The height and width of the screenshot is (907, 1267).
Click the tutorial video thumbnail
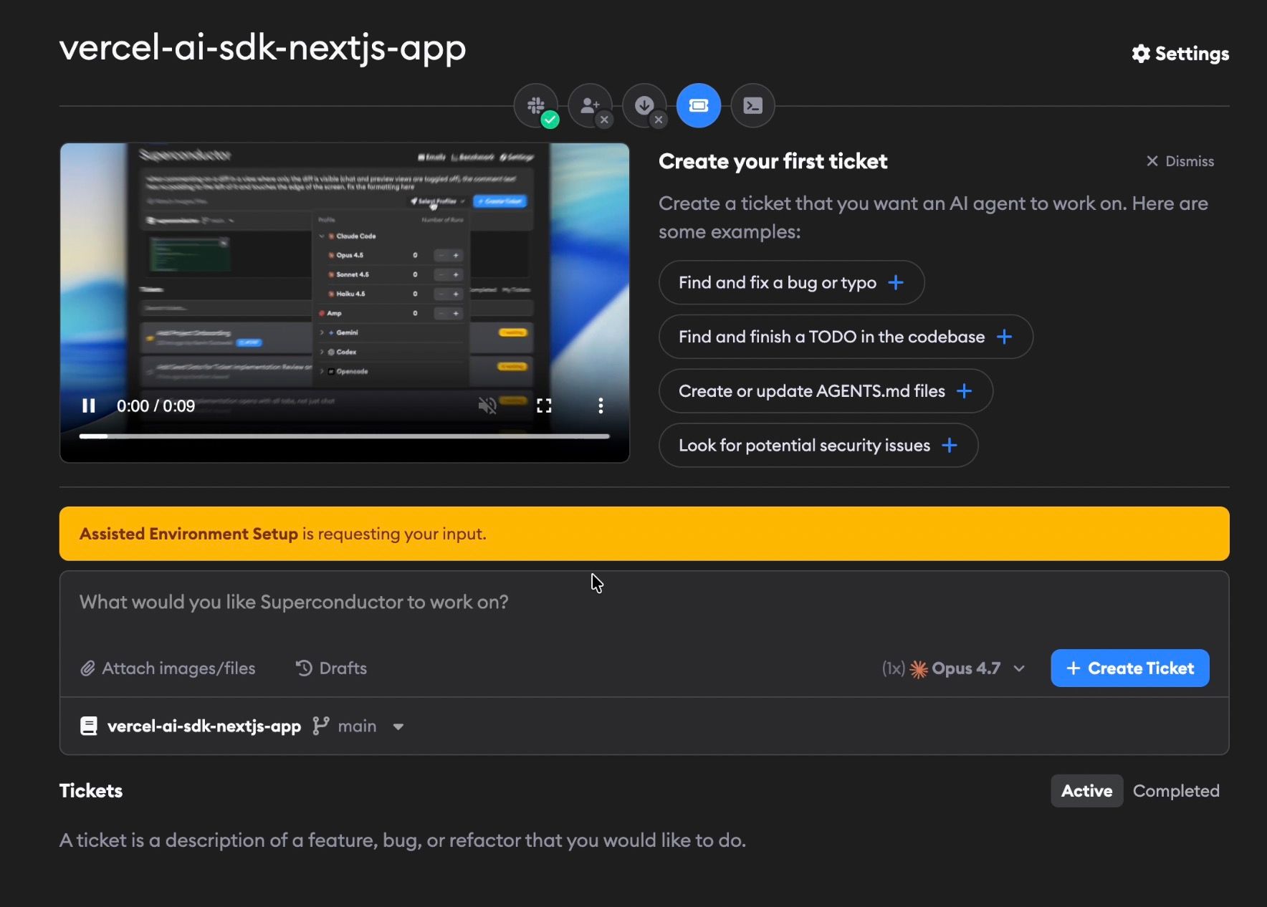pos(345,302)
